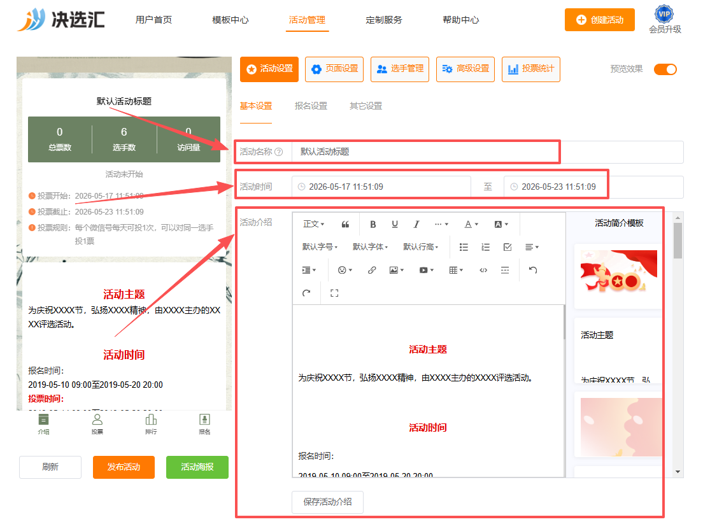710x524 pixels.
Task: Insert a checklist item
Action: 507,247
